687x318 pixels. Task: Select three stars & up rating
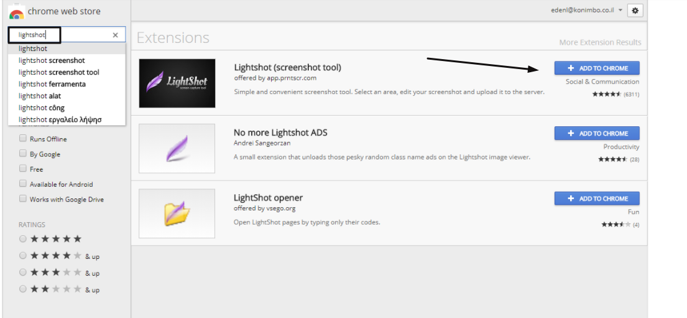coord(23,273)
